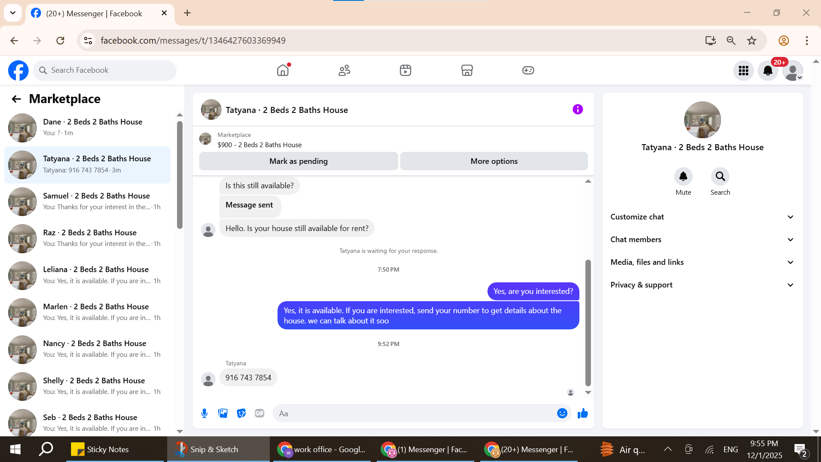
Task: Open Marlen conversation
Action: (87, 312)
